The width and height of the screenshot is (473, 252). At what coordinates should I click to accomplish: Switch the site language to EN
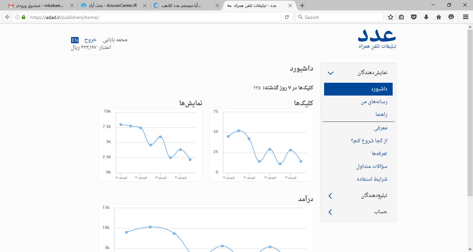tap(75, 40)
